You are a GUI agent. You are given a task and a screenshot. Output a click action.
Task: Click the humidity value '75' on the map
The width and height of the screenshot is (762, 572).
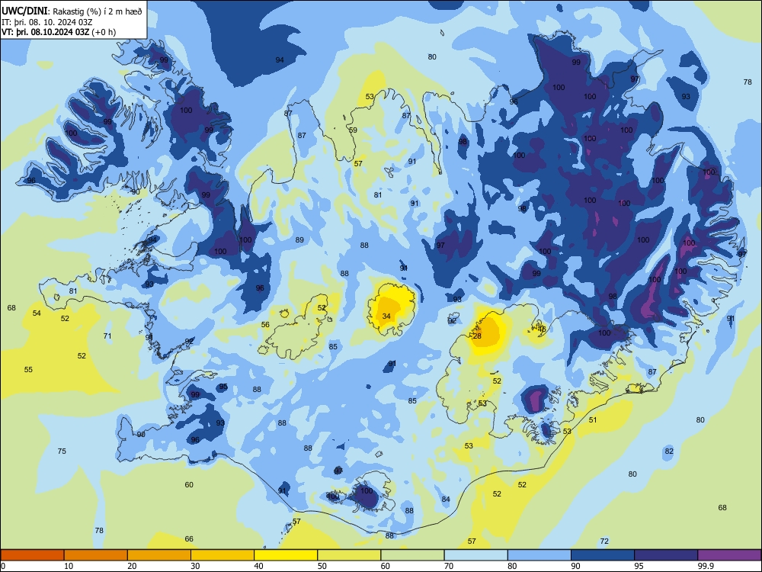(x=62, y=451)
